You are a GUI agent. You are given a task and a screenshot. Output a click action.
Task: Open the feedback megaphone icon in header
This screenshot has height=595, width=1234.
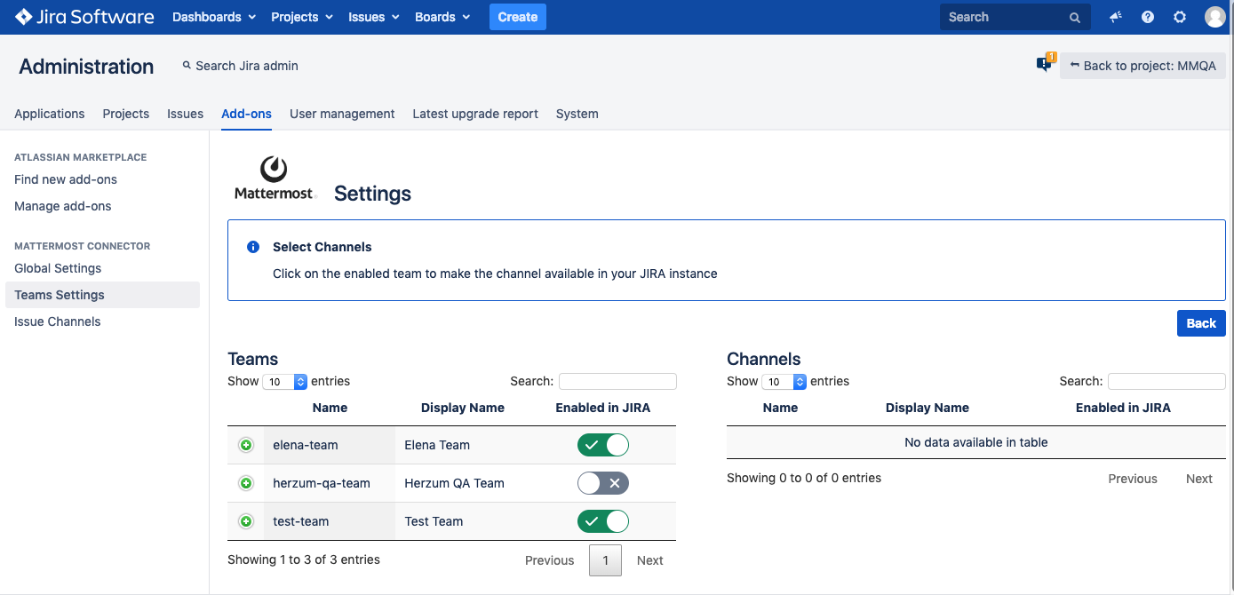click(1116, 17)
